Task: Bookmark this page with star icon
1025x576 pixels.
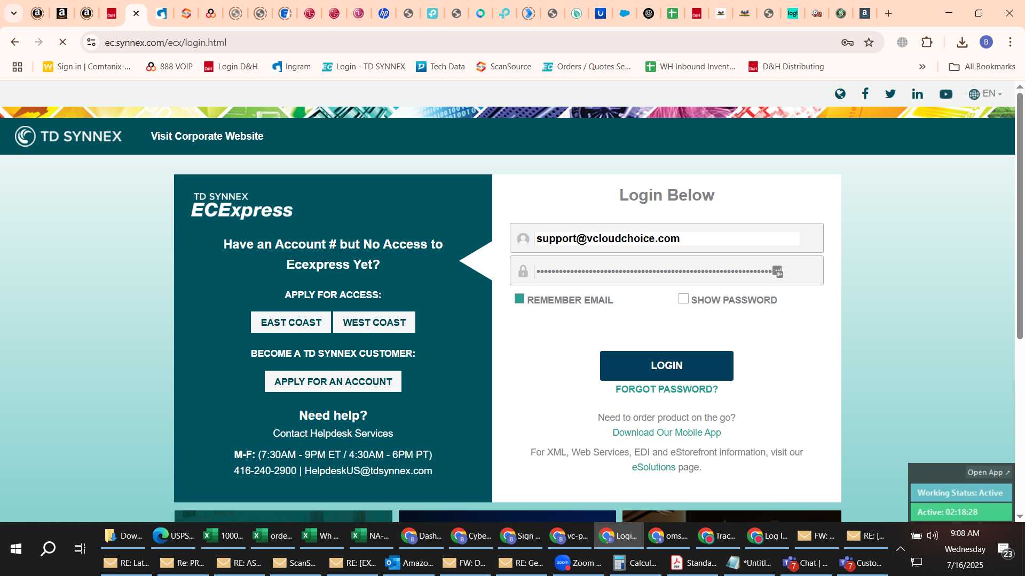Action: [869, 42]
